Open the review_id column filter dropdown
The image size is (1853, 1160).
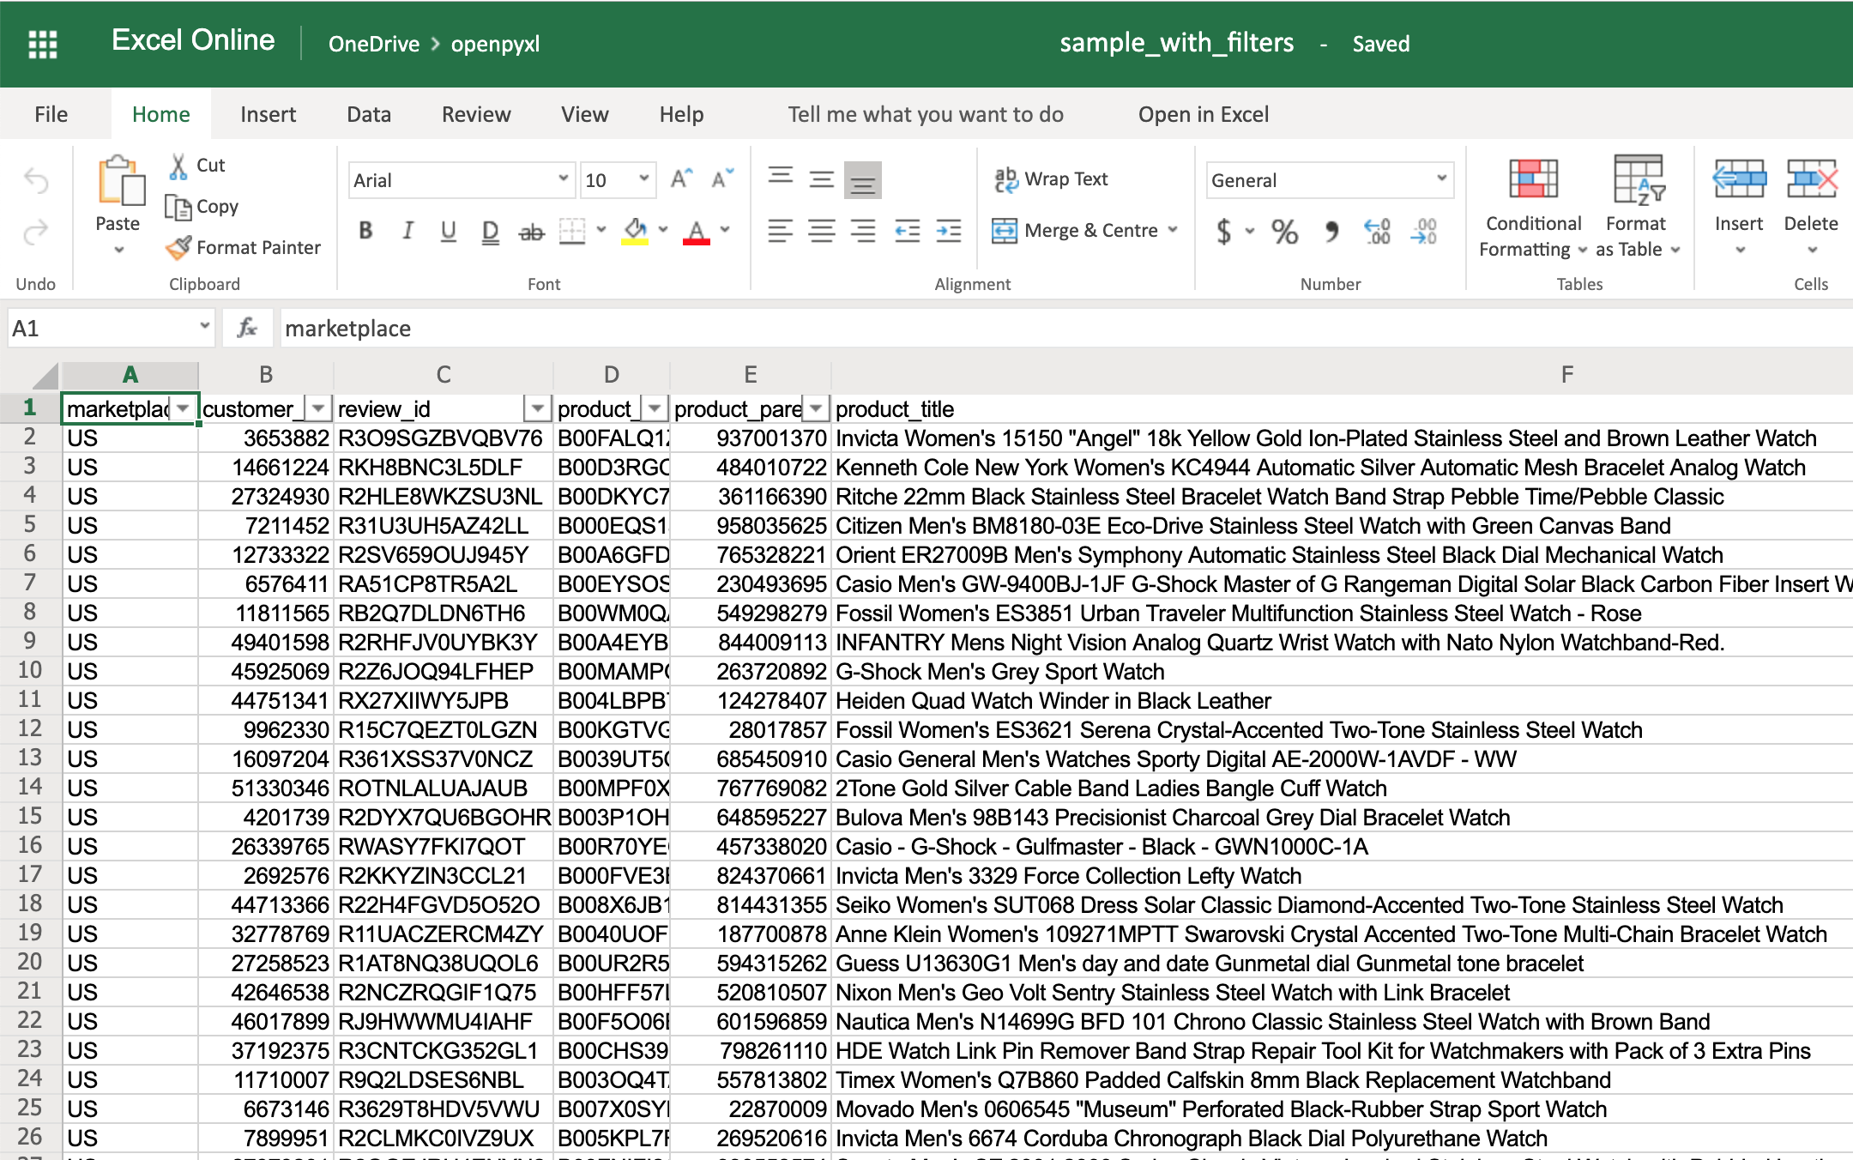(537, 408)
